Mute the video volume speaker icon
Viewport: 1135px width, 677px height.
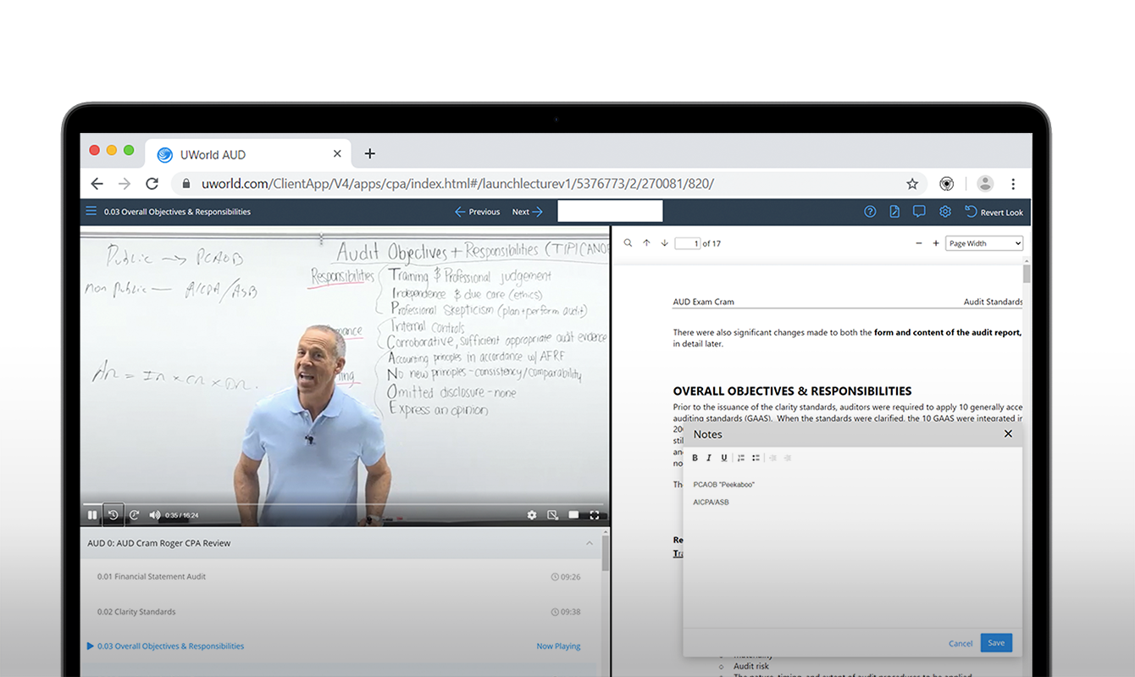click(154, 515)
